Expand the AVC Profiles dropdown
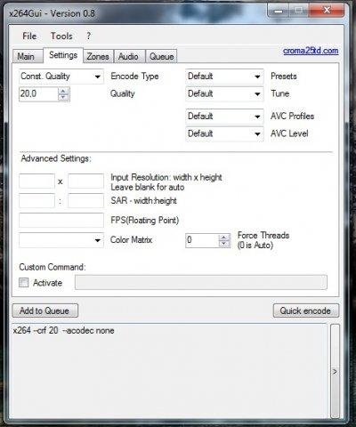This screenshot has width=356, height=427. (224, 117)
